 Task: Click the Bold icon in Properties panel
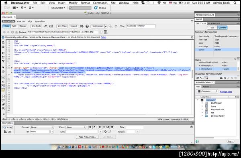pyautogui.click(x=90, y=127)
